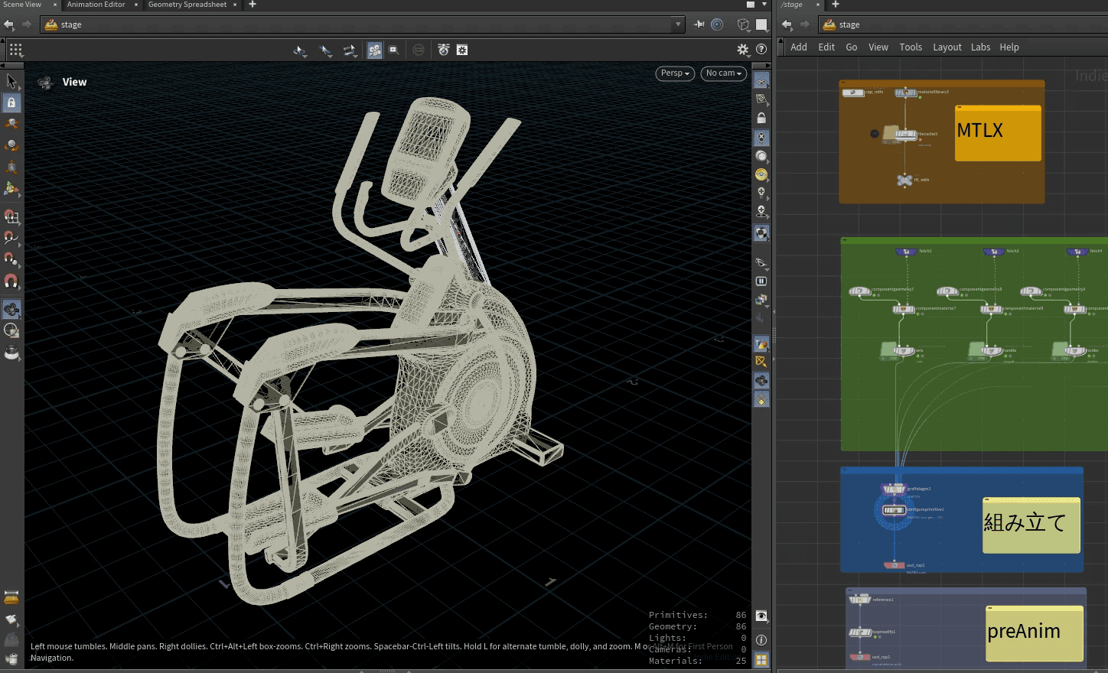
Task: Click the info 'i' icon at the viewport bottom right
Action: pyautogui.click(x=761, y=639)
